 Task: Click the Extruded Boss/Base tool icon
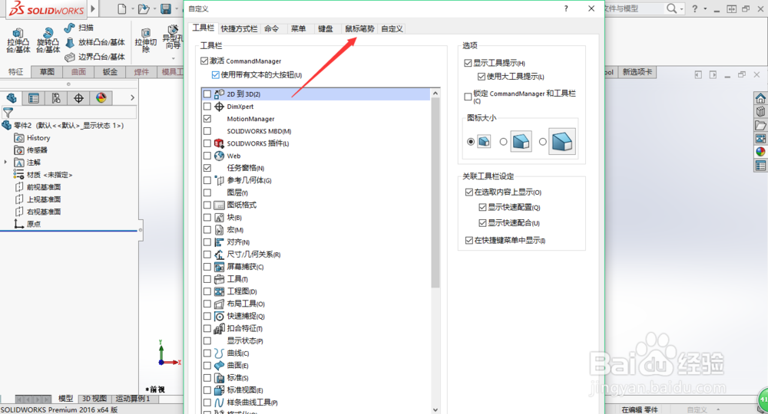pyautogui.click(x=18, y=33)
